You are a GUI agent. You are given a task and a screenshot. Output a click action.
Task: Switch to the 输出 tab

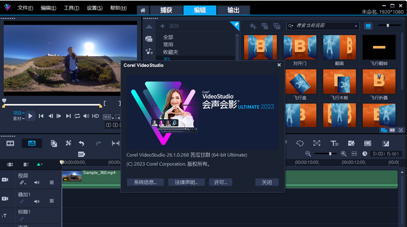[233, 10]
